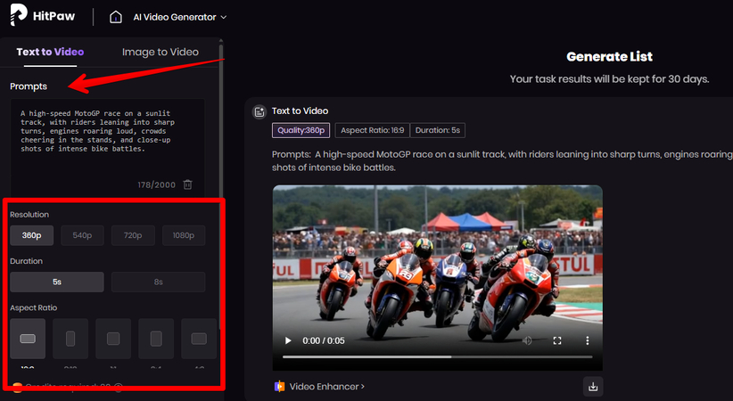Select the last landscape aspect ratio tile
The height and width of the screenshot is (401, 733).
(199, 339)
